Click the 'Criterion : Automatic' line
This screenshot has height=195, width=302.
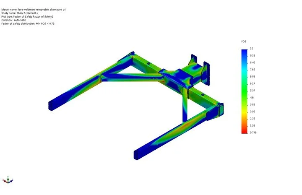pos(14,20)
